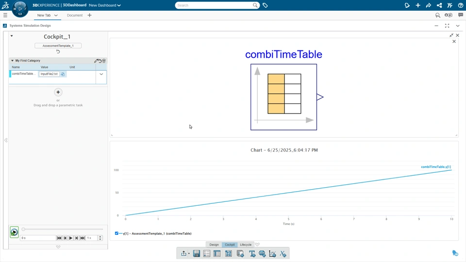Step back one frame

[x=65, y=238]
